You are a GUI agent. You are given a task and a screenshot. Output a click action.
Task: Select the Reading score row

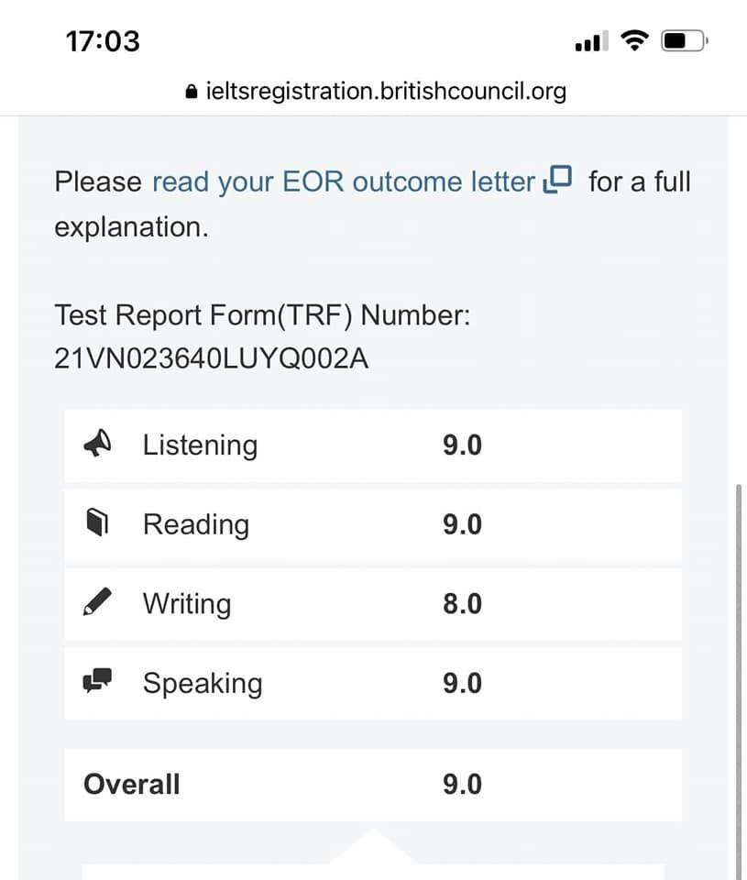372,524
